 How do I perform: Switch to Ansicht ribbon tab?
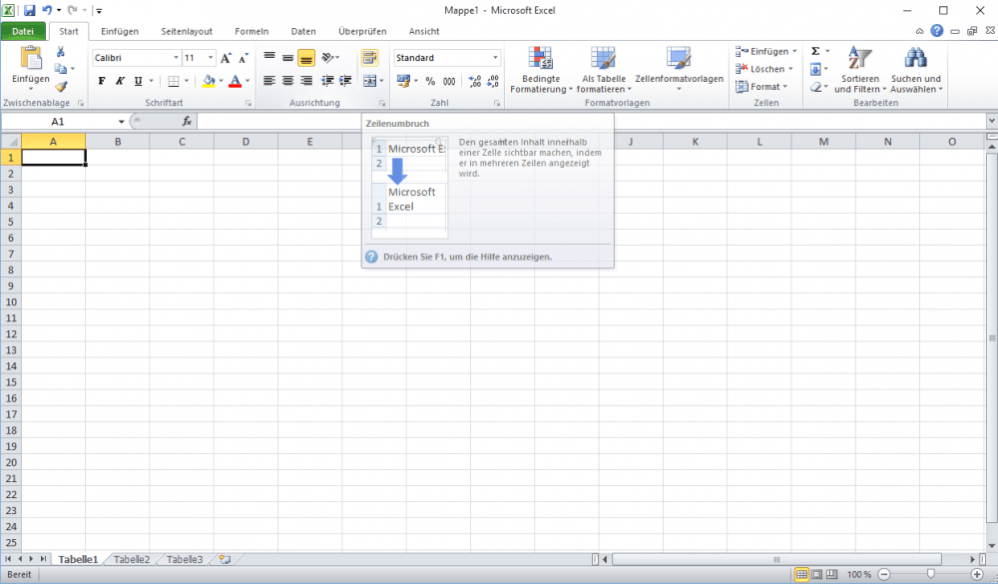click(x=424, y=31)
